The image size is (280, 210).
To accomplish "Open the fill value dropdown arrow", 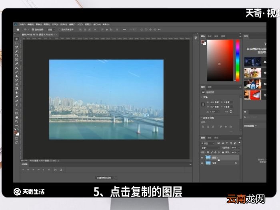I will [x=239, y=152].
